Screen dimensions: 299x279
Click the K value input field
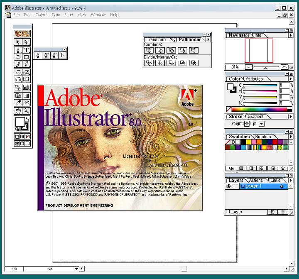(284, 103)
